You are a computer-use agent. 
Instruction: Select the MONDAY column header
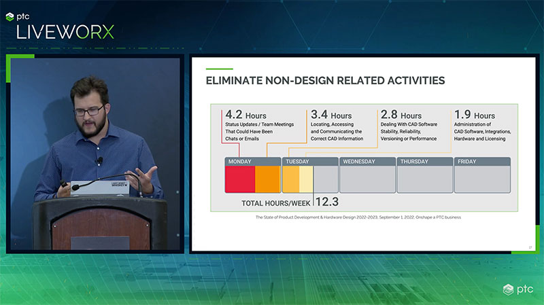[x=252, y=162]
